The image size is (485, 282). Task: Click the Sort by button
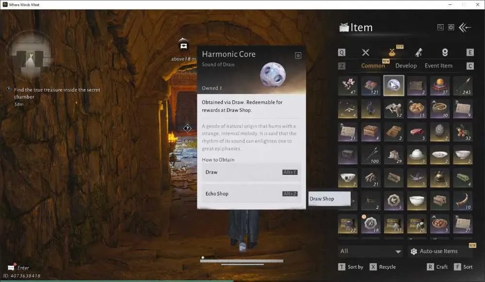click(351, 267)
